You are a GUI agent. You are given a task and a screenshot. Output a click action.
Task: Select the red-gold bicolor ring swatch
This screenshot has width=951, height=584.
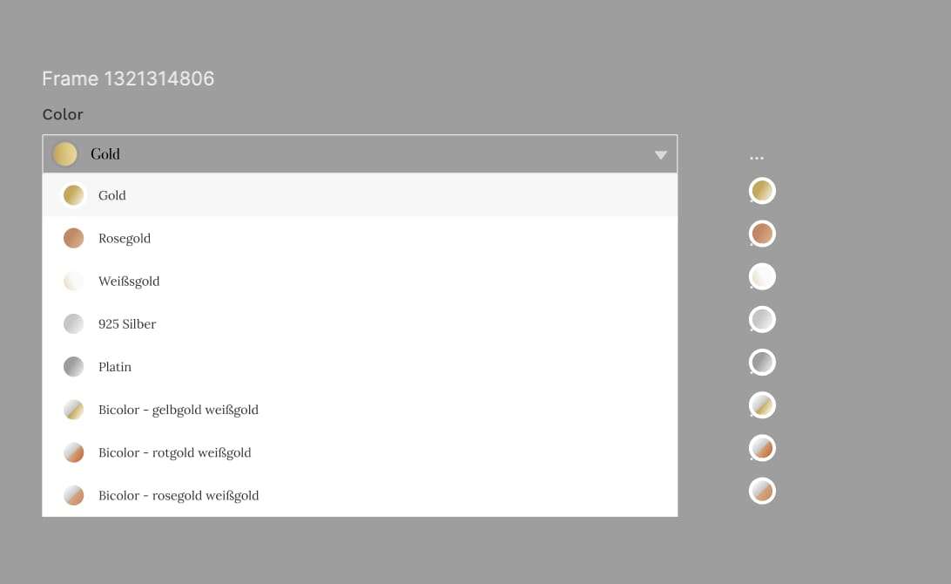pyautogui.click(x=762, y=448)
